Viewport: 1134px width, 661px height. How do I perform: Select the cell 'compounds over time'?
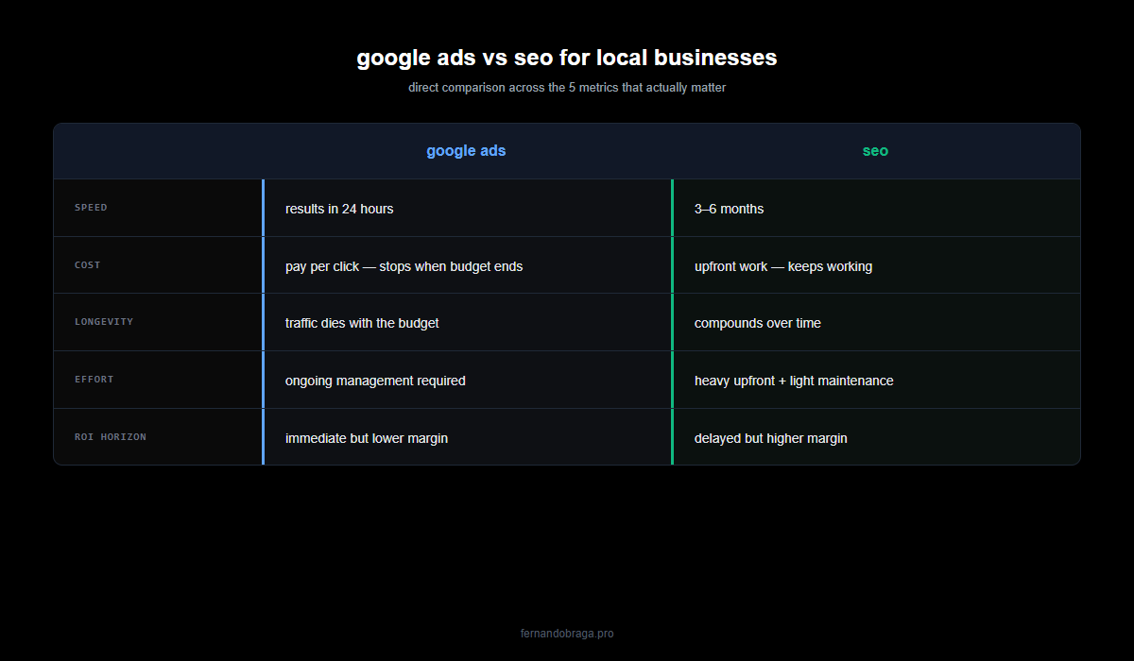876,323
